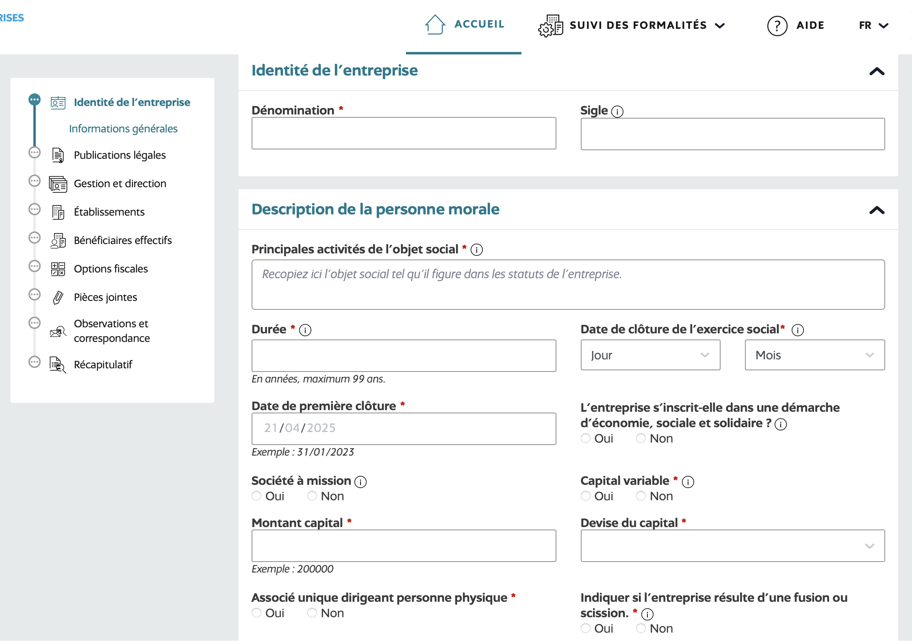
Task: Open the Devise du capital dropdown
Action: [732, 546]
